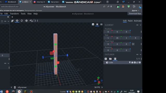Click Bandicam record icon on taskbar
Screen dimensions: 166x93
(31, 91)
